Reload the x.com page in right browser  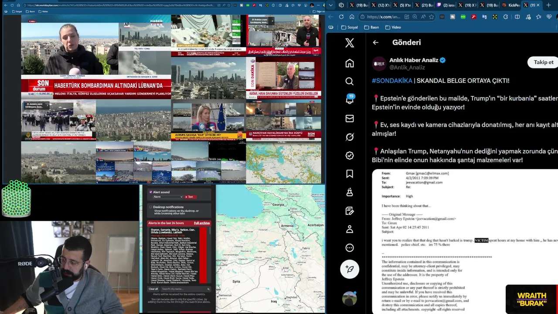coord(341,17)
